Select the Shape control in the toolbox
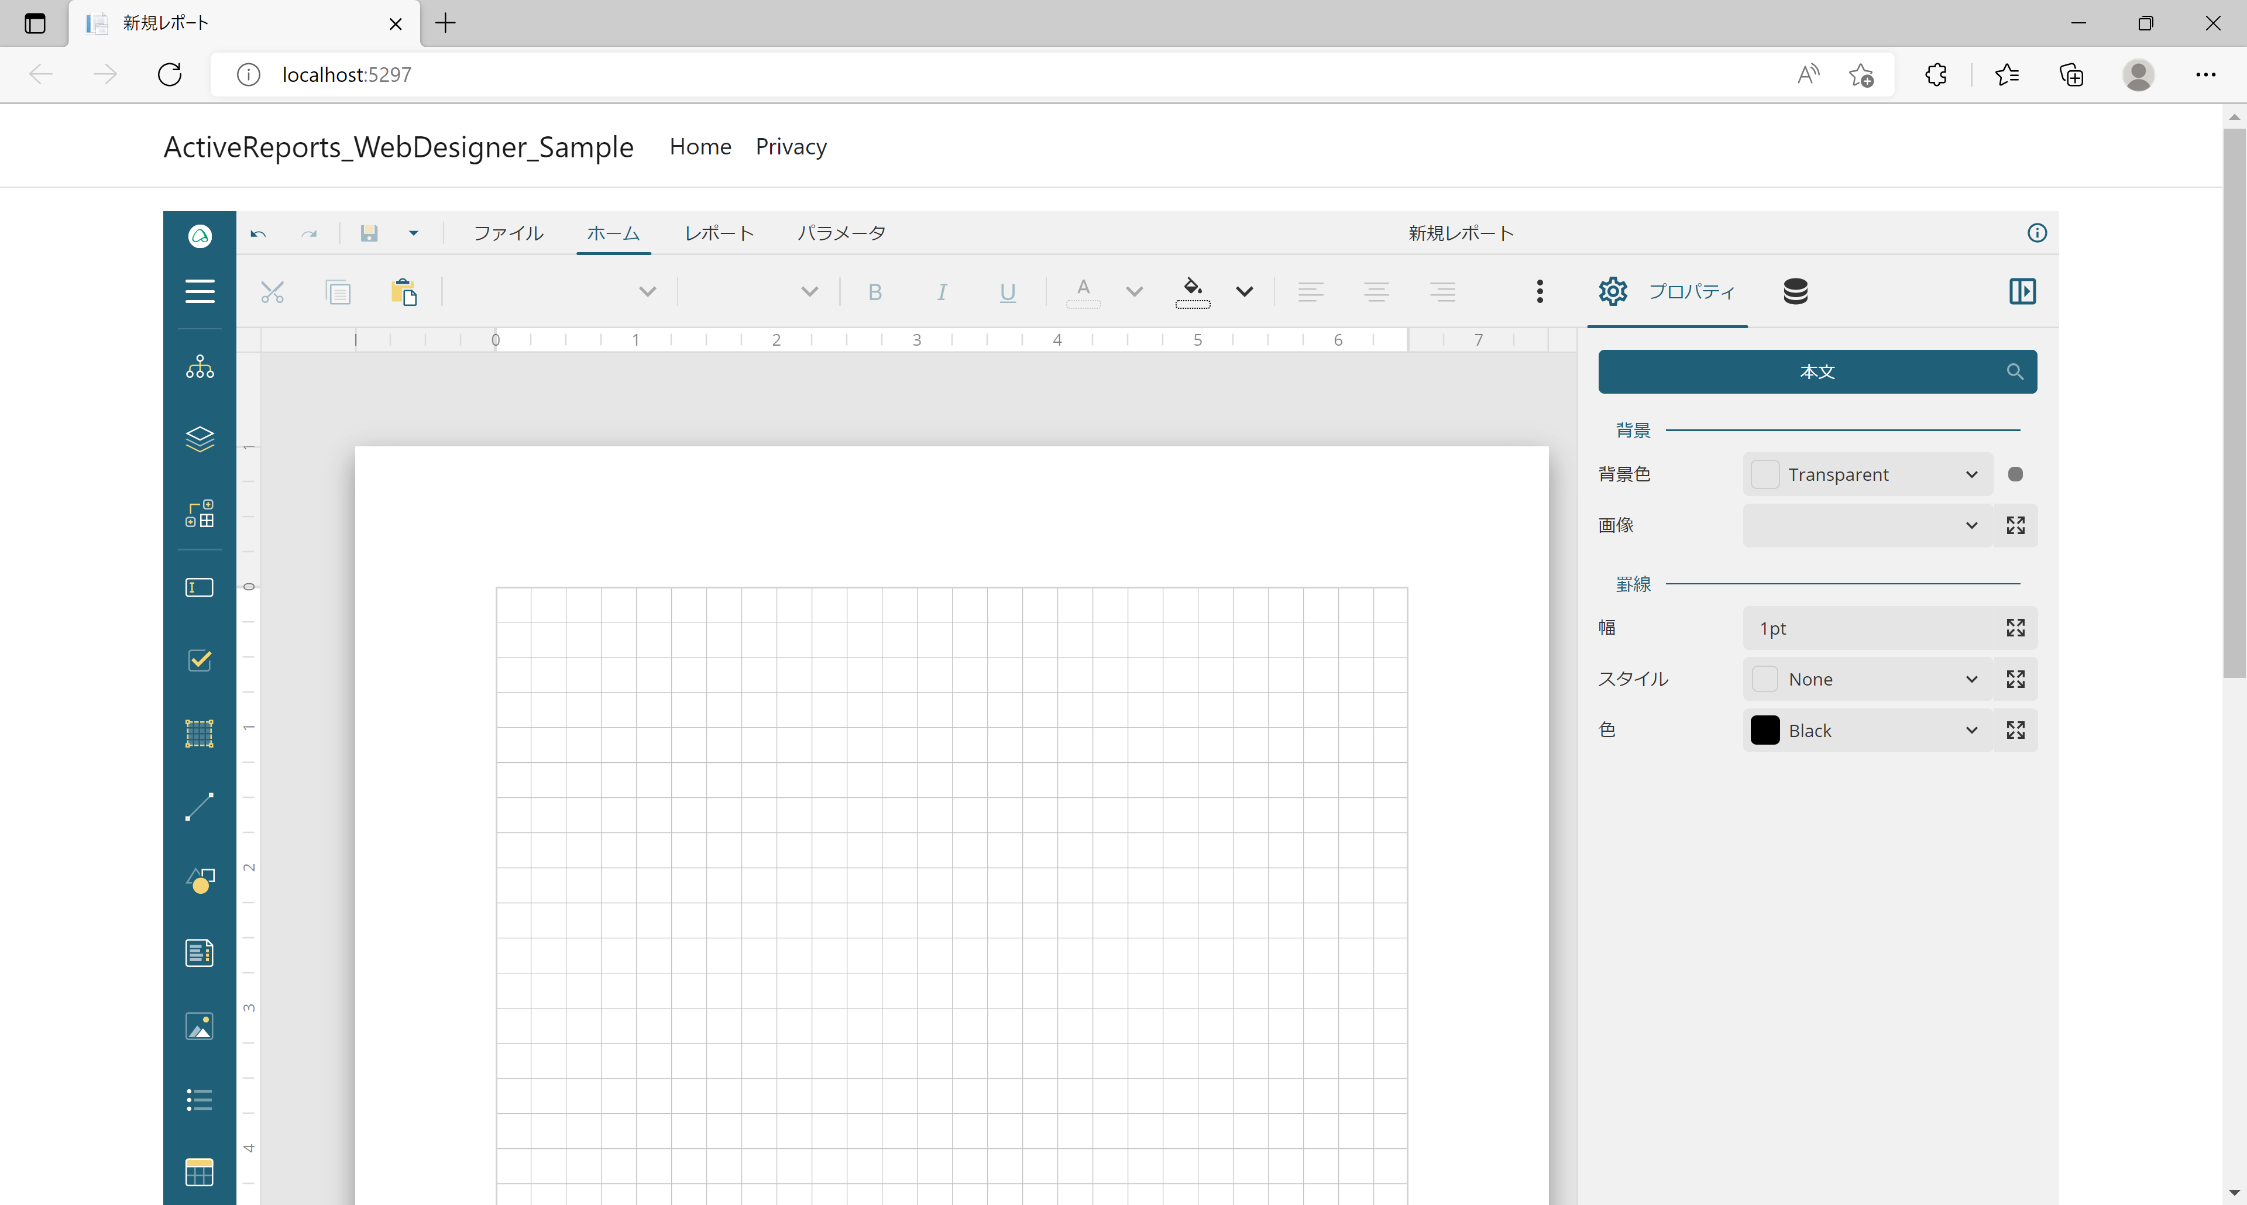This screenshot has width=2247, height=1205. (x=200, y=880)
